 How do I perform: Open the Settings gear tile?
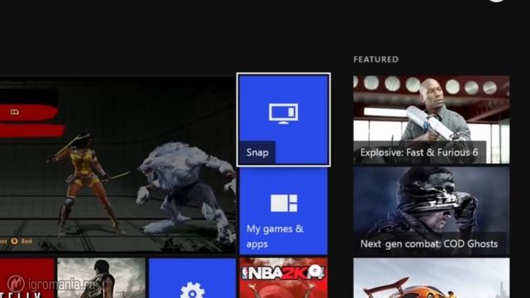(x=192, y=278)
